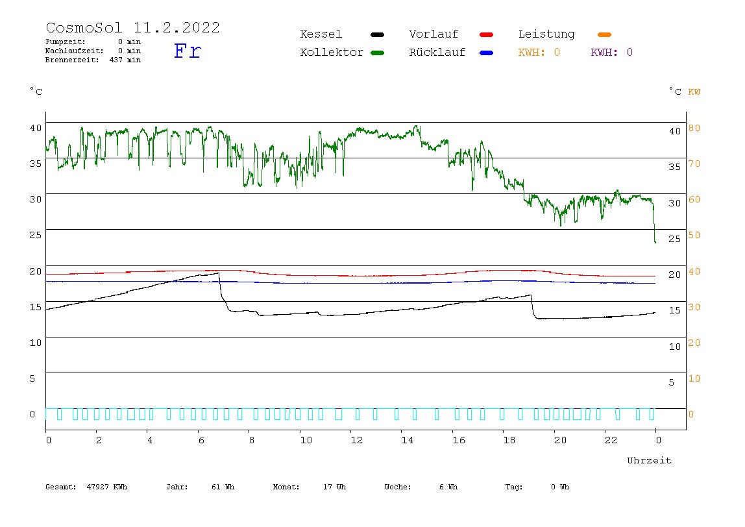The width and height of the screenshot is (745, 527).
Task: Select the "Rücklauf" legend label
Action: [437, 53]
